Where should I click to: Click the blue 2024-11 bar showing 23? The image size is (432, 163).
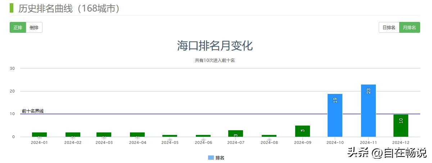(368, 110)
